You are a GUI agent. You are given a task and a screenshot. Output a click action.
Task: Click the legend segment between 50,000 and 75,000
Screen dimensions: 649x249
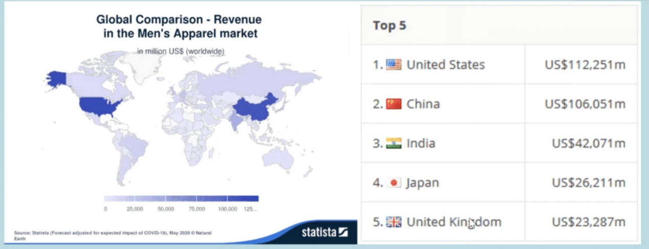(x=181, y=198)
